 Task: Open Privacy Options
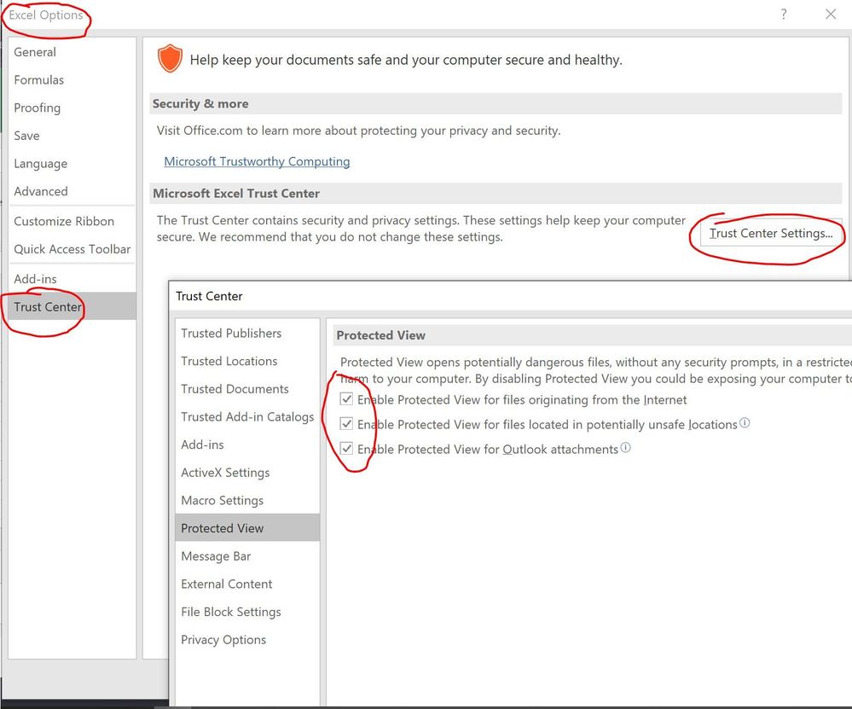tap(247, 640)
